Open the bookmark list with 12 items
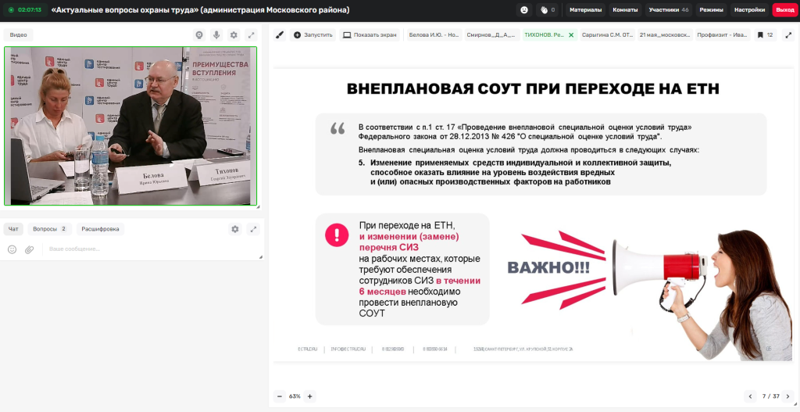Screen dimensions: 800x412 765,34
